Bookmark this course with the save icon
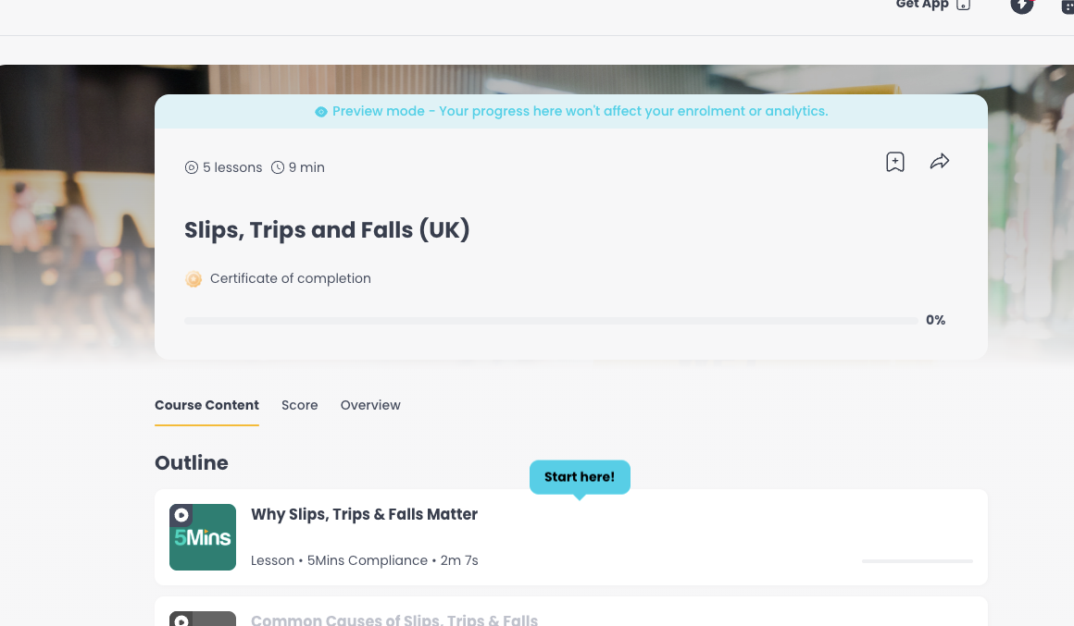1074x626 pixels. [895, 162]
